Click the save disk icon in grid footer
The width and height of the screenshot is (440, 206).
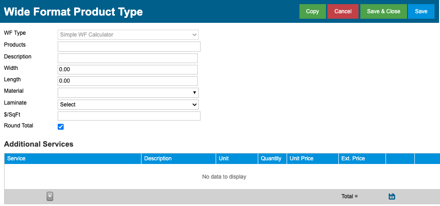(392, 196)
